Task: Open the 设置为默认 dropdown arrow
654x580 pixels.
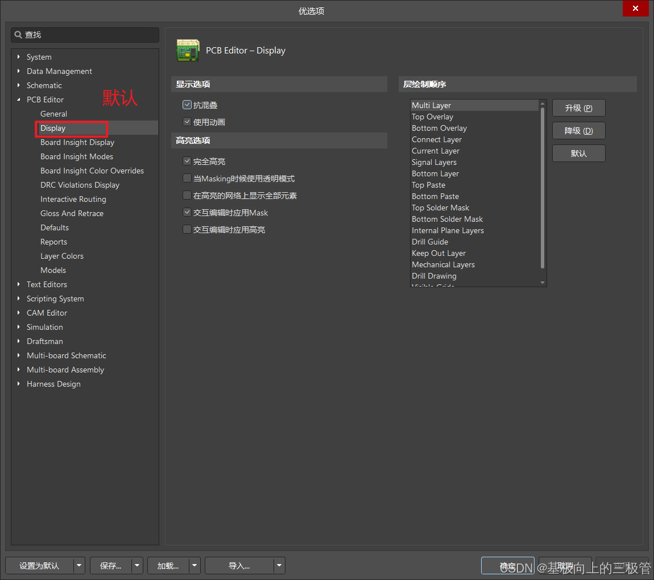Action: pos(79,566)
